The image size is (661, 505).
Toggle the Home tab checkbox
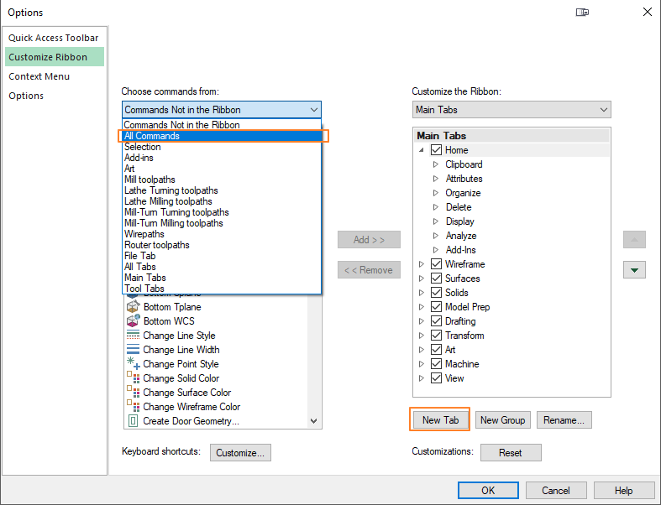coord(436,150)
